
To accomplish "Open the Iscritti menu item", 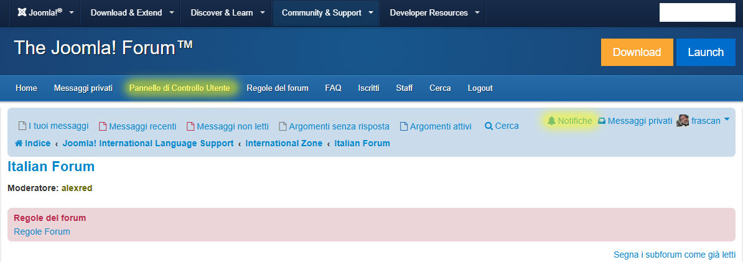I will pos(368,88).
